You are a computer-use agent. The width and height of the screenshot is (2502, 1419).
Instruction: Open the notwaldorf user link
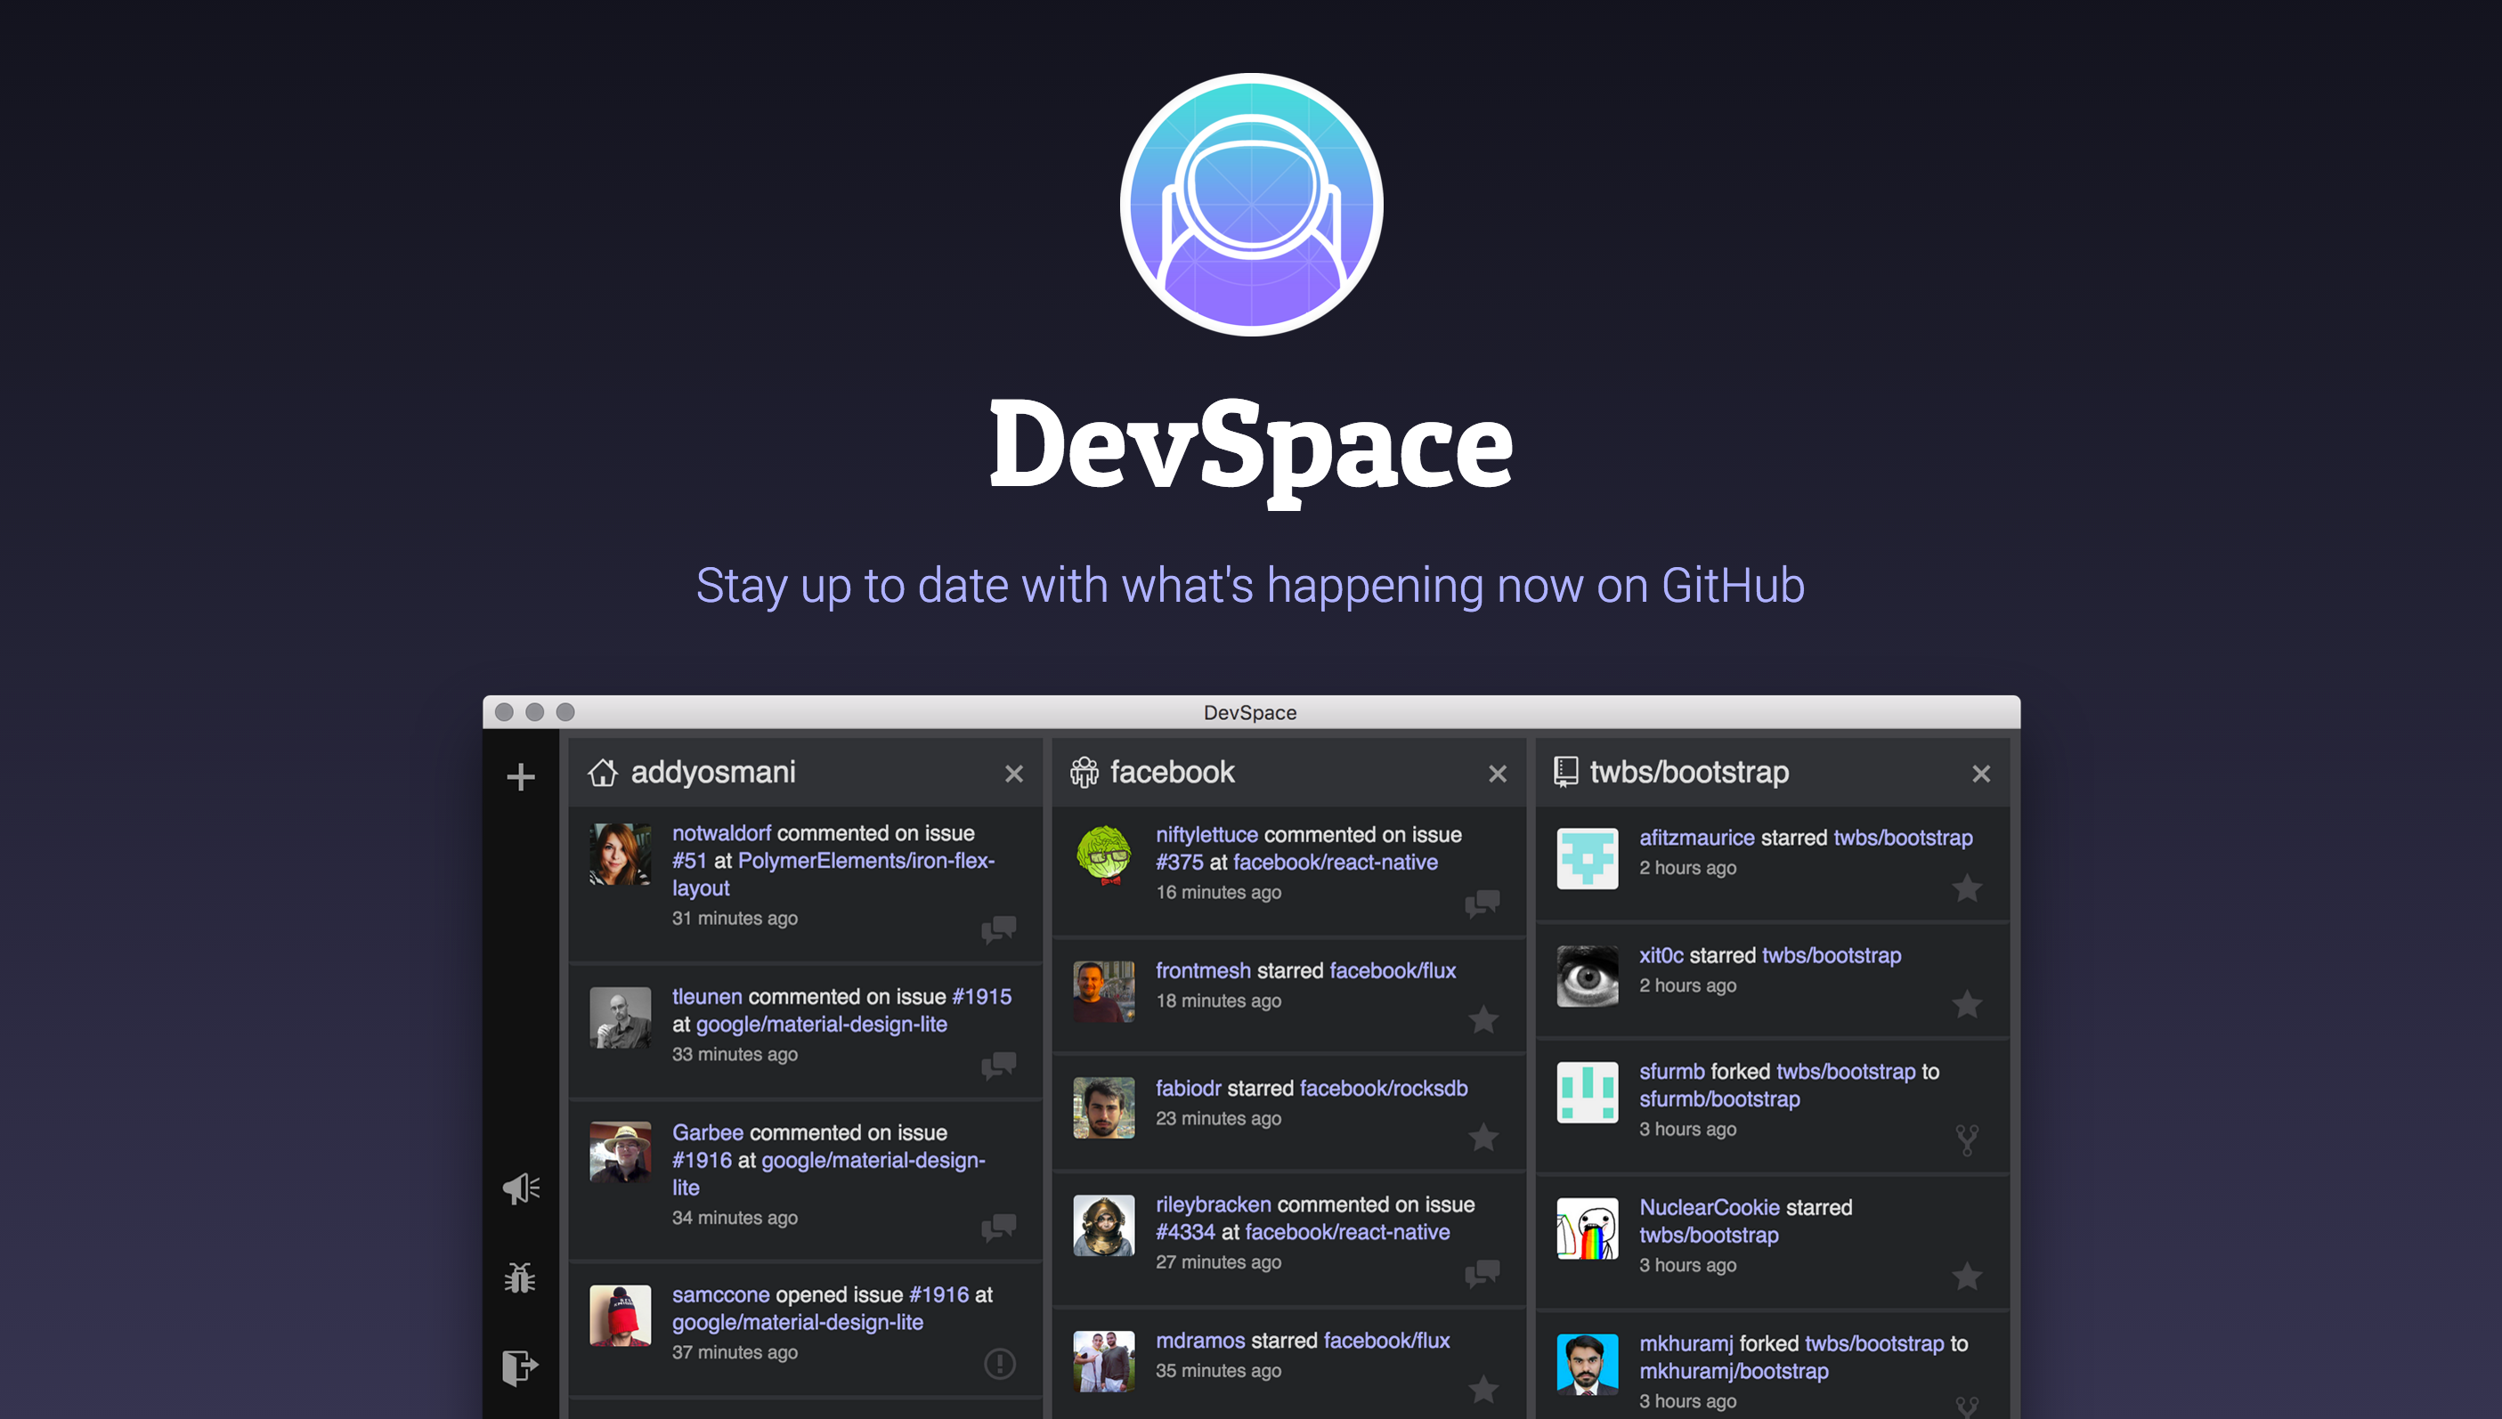[x=720, y=833]
